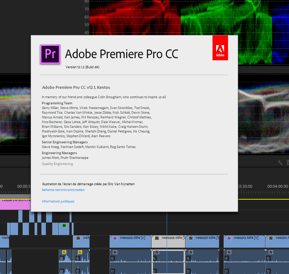
Task: Click the red Adobe logo badge
Action: [x=220, y=48]
